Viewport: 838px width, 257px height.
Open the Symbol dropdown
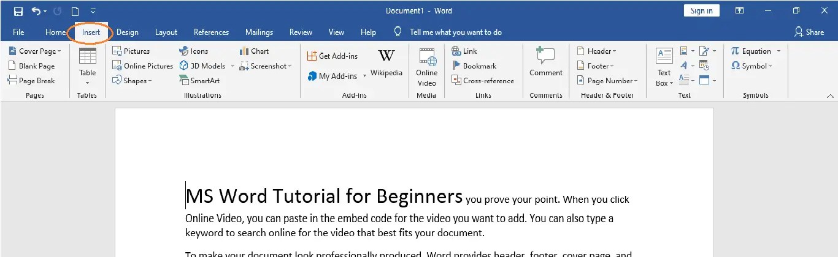point(752,66)
